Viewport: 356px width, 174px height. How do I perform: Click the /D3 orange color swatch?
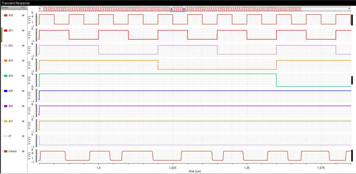pyautogui.click(x=6, y=61)
